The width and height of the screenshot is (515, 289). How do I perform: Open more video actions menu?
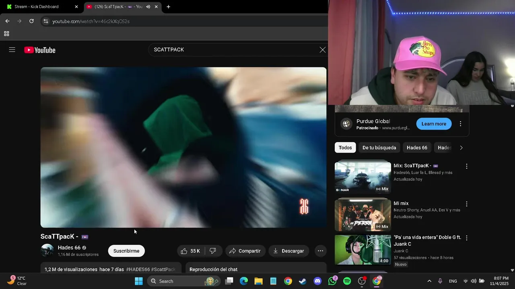click(320, 251)
